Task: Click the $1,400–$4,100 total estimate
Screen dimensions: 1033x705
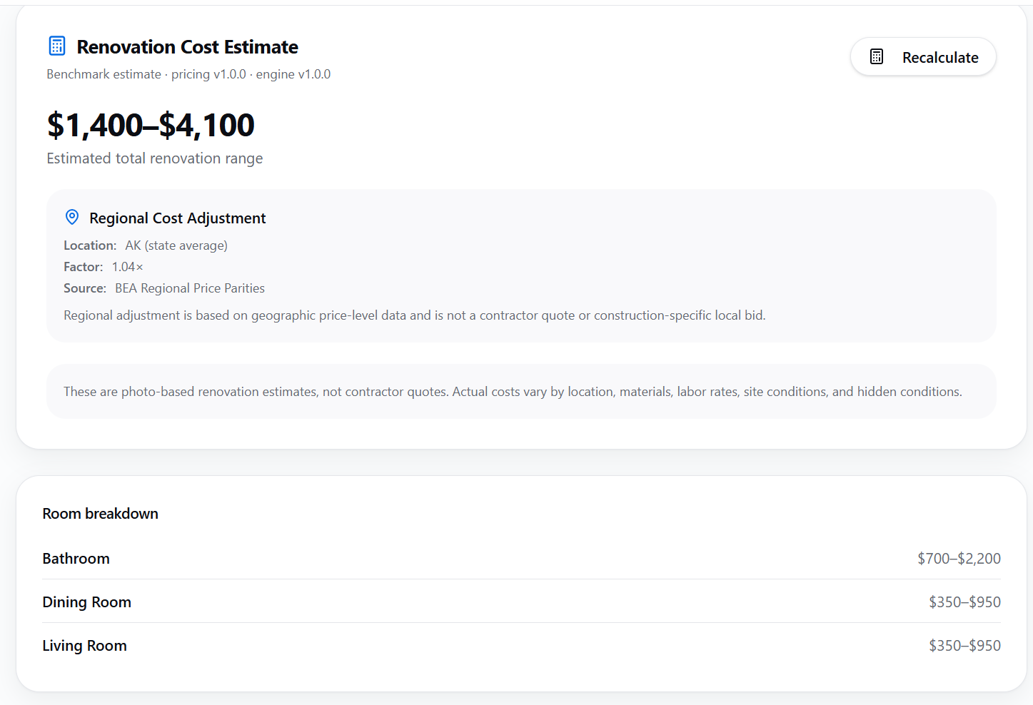Action: [x=151, y=125]
